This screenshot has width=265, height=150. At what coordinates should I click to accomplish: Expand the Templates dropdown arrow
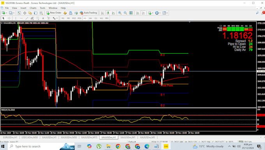pos(167,13)
